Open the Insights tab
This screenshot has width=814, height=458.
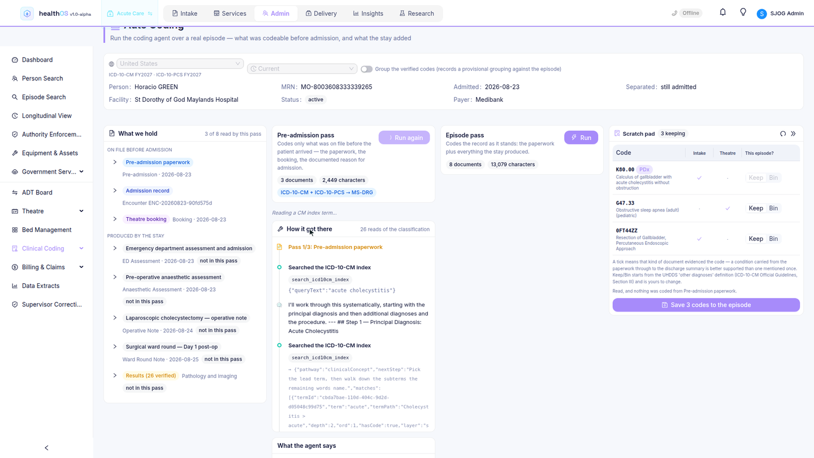pos(368,14)
